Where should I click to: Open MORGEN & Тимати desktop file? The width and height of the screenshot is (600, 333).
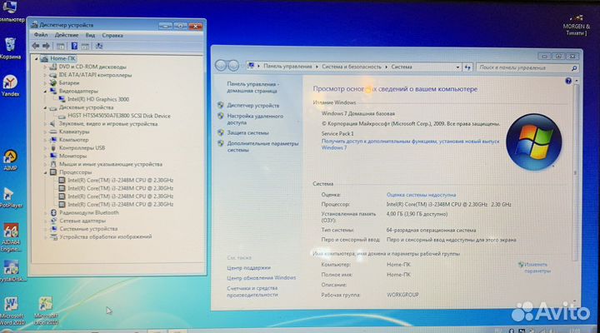[x=577, y=25]
